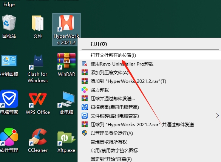Choose 压缩并通过邮件发送... entry
Image resolution: width=221 pixels, height=162 pixels.
pyautogui.click(x=149, y=99)
